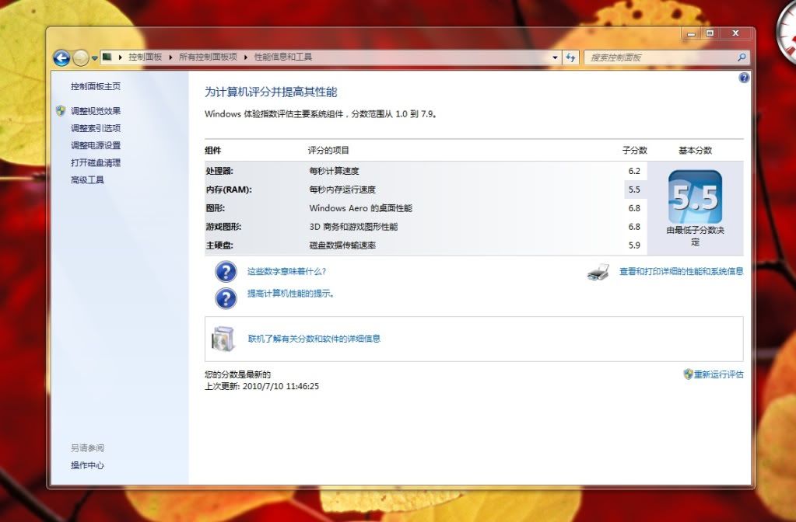Open 打开磁盘清理 from the sidebar
Screen dimensions: 796x522
point(96,163)
